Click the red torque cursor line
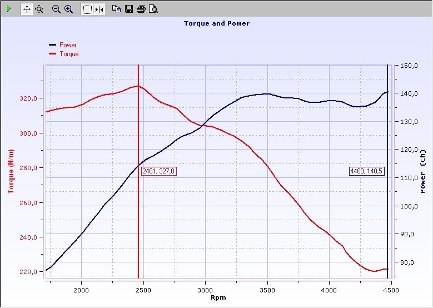 [x=138, y=222]
